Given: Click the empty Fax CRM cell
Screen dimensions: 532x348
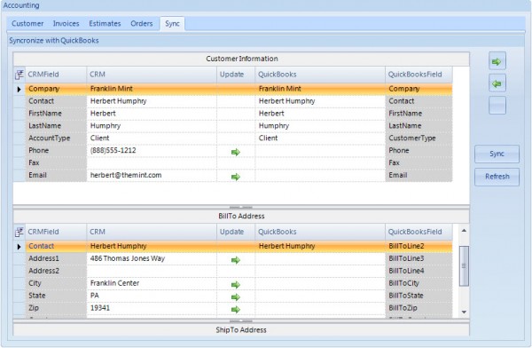Looking at the screenshot, I should [x=152, y=162].
